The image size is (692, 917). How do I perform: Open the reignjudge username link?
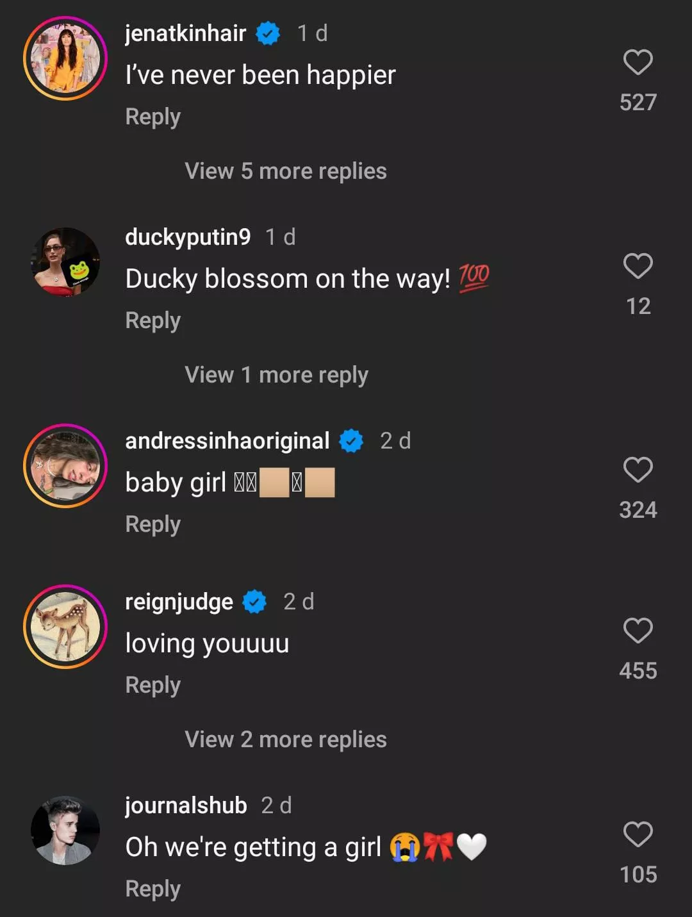pos(179,602)
